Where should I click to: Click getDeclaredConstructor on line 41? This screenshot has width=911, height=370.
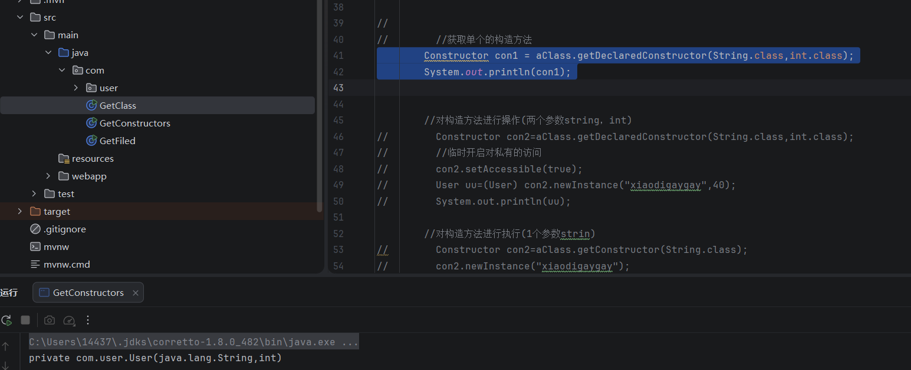(x=642, y=56)
